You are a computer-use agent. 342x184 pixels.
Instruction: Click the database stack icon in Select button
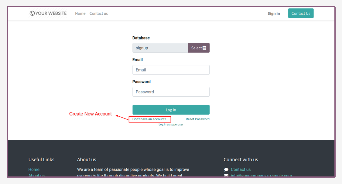[x=204, y=48]
